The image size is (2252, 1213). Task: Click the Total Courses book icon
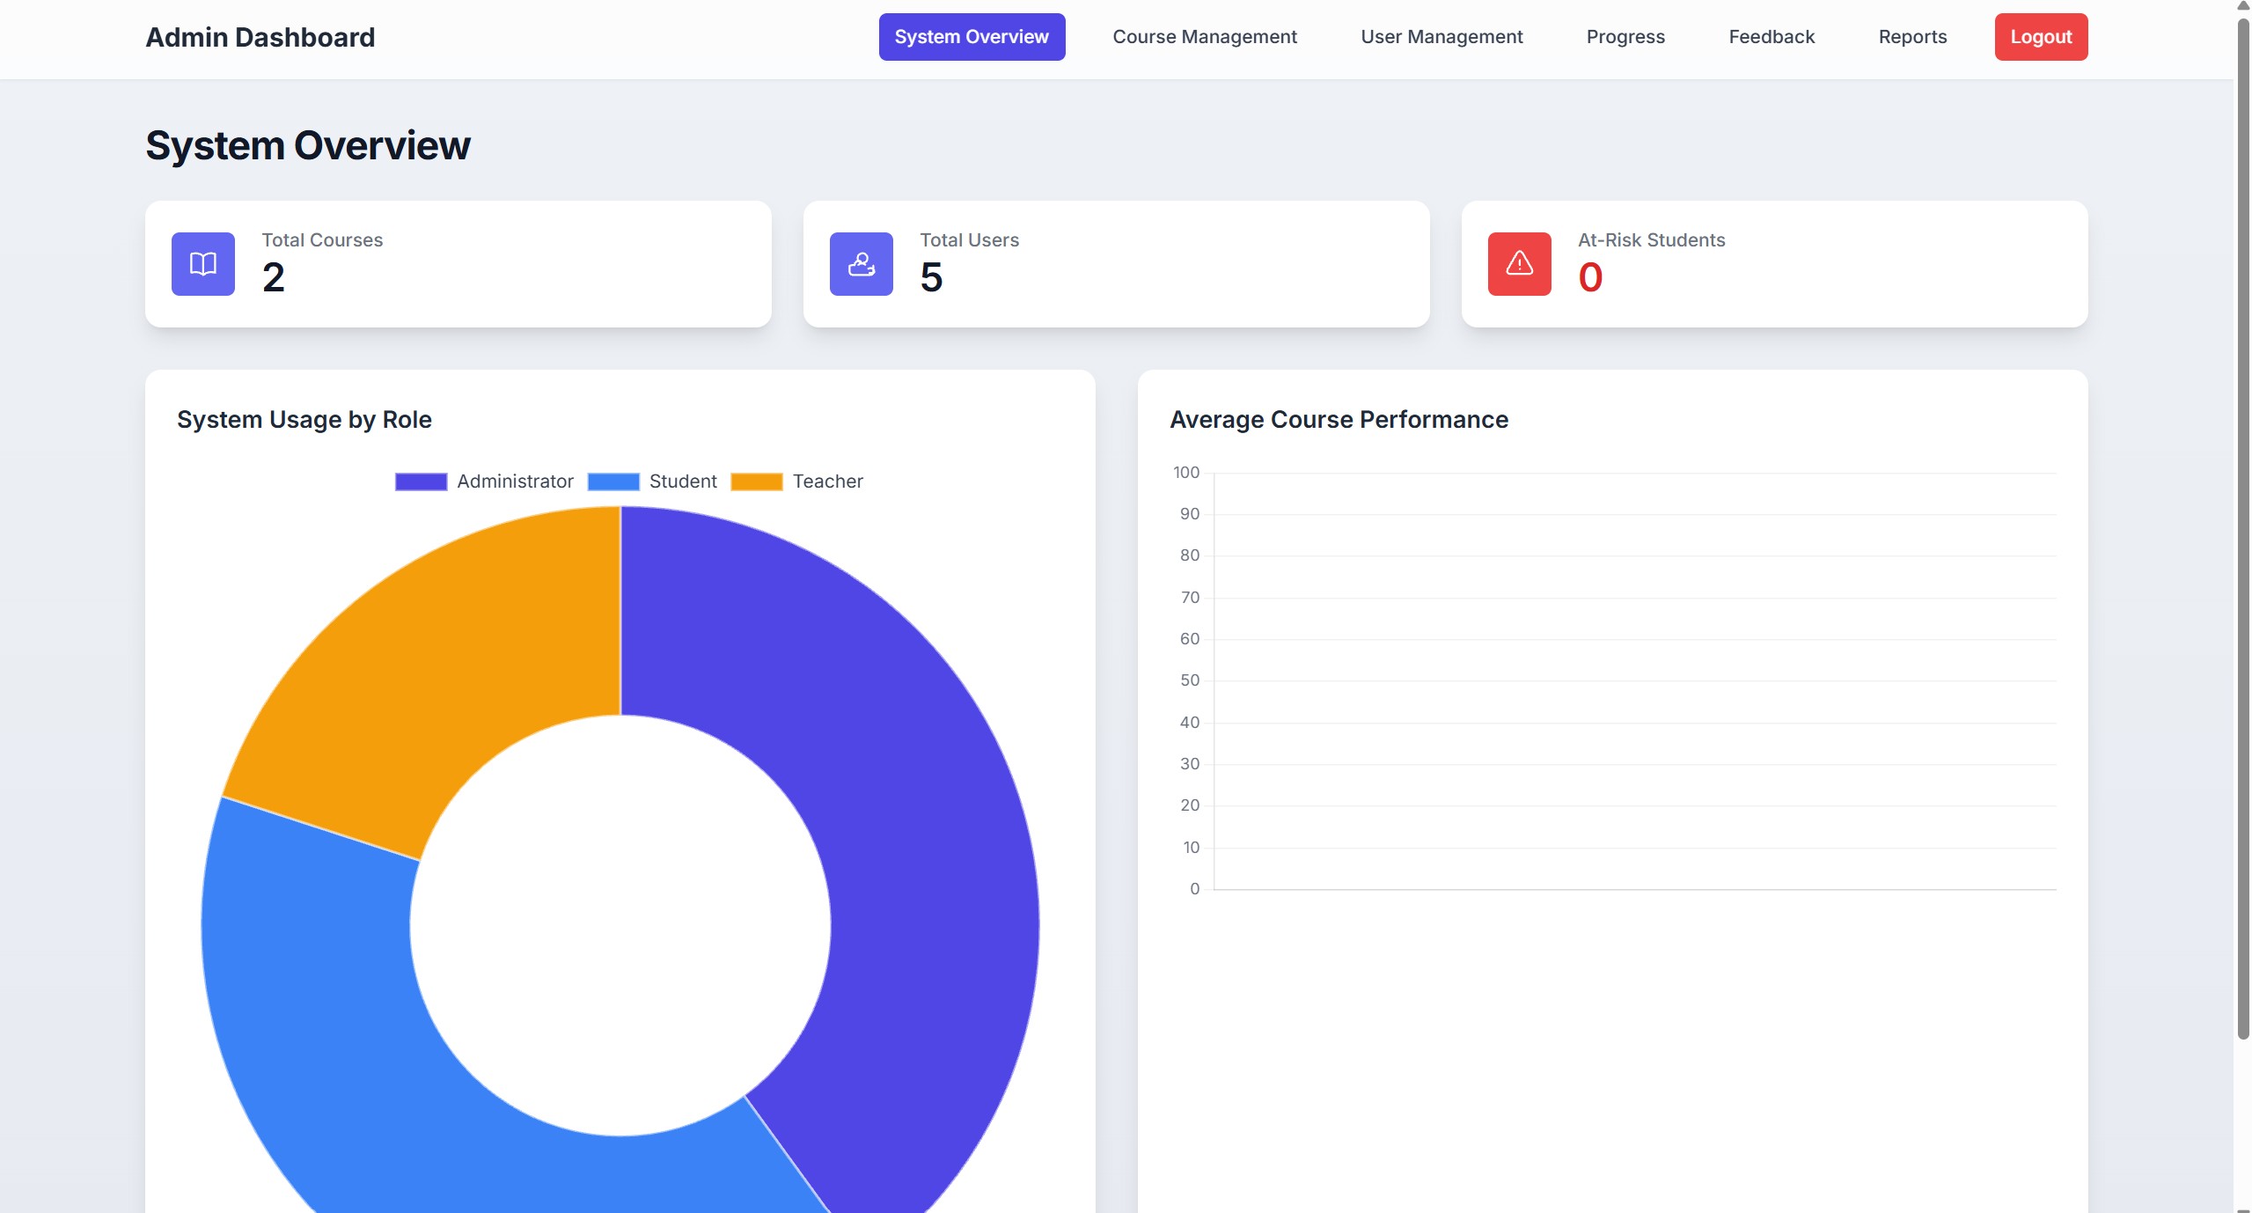tap(203, 264)
